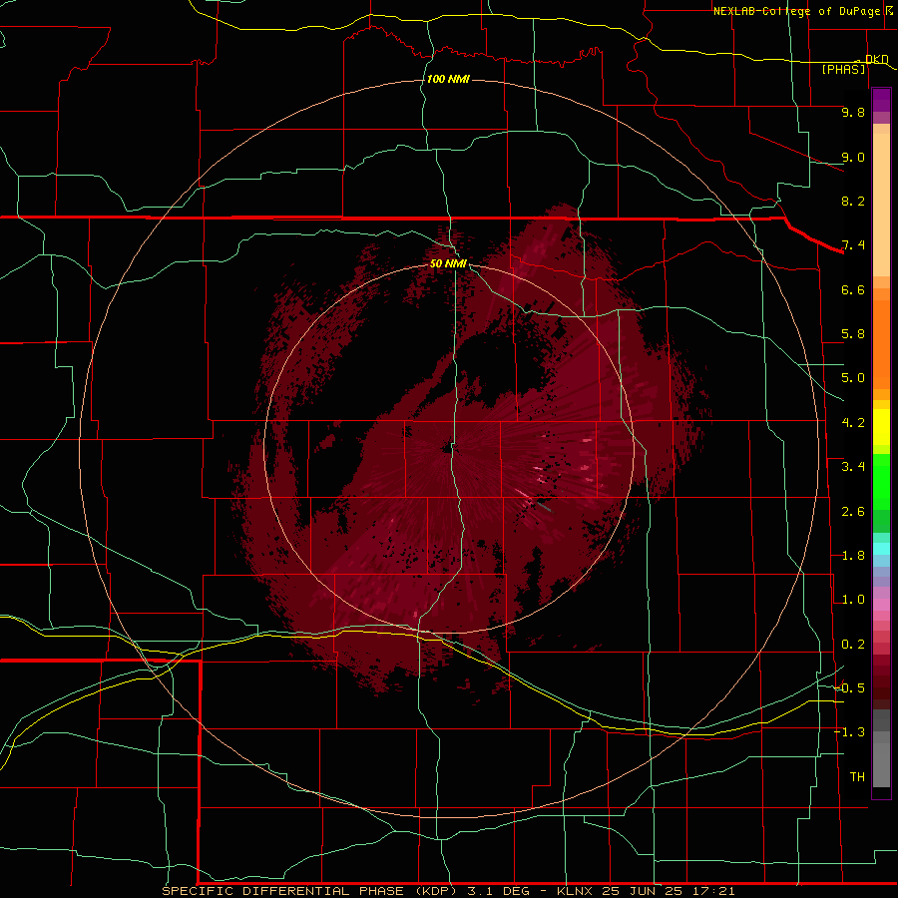Pick the bright green segment of the color bar
898x898 pixels.
pos(881,481)
